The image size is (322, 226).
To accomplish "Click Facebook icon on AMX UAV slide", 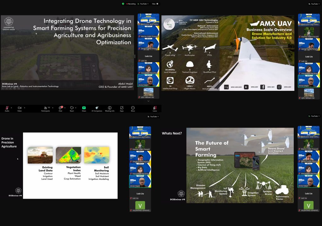I will (263, 87).
